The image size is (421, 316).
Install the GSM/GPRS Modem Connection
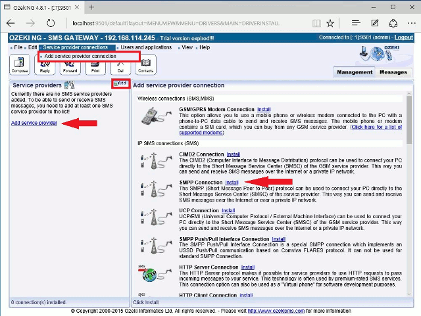(x=264, y=110)
